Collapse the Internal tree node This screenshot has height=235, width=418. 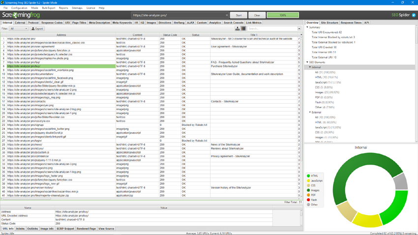(x=310, y=67)
